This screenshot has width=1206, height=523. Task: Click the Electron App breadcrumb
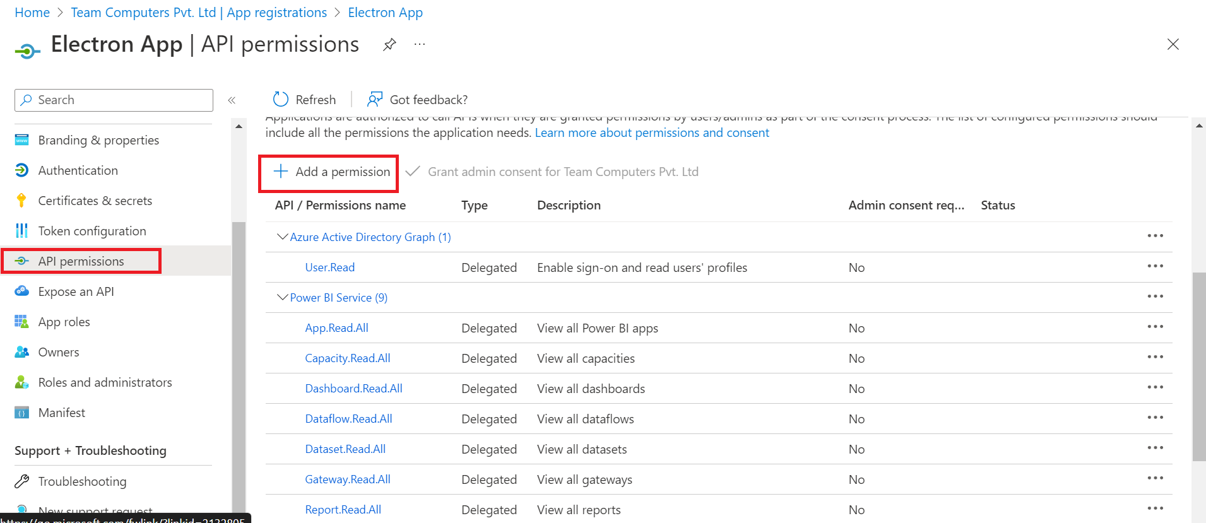coord(386,13)
